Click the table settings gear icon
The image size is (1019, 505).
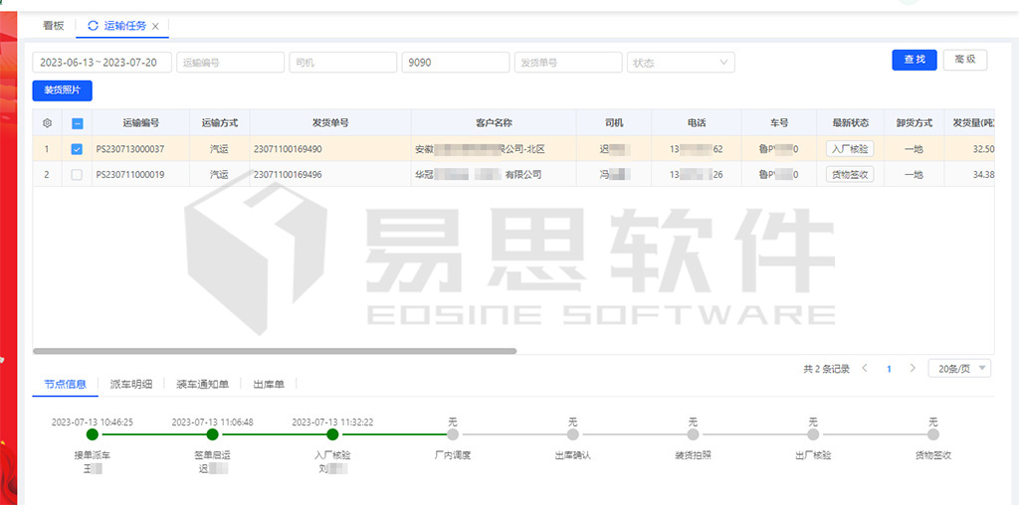click(47, 123)
